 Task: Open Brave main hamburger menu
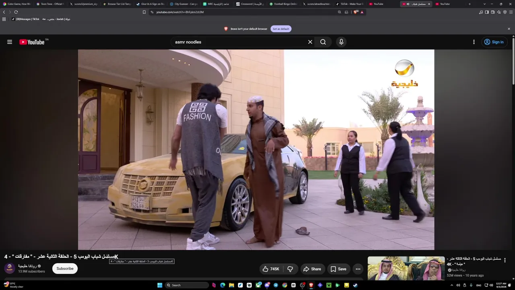511,12
